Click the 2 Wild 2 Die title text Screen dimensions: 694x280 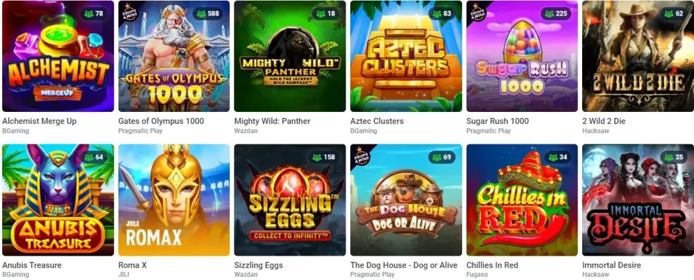[x=604, y=121]
